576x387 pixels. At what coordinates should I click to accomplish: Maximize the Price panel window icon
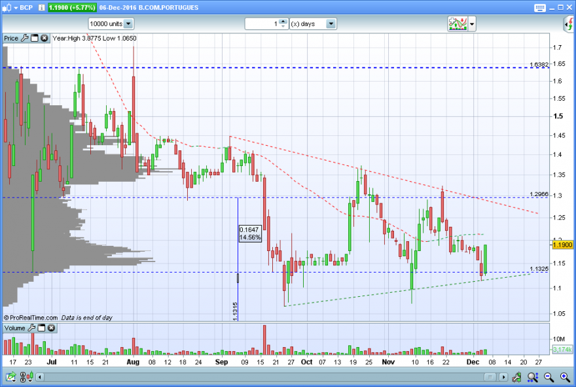[x=35, y=38]
